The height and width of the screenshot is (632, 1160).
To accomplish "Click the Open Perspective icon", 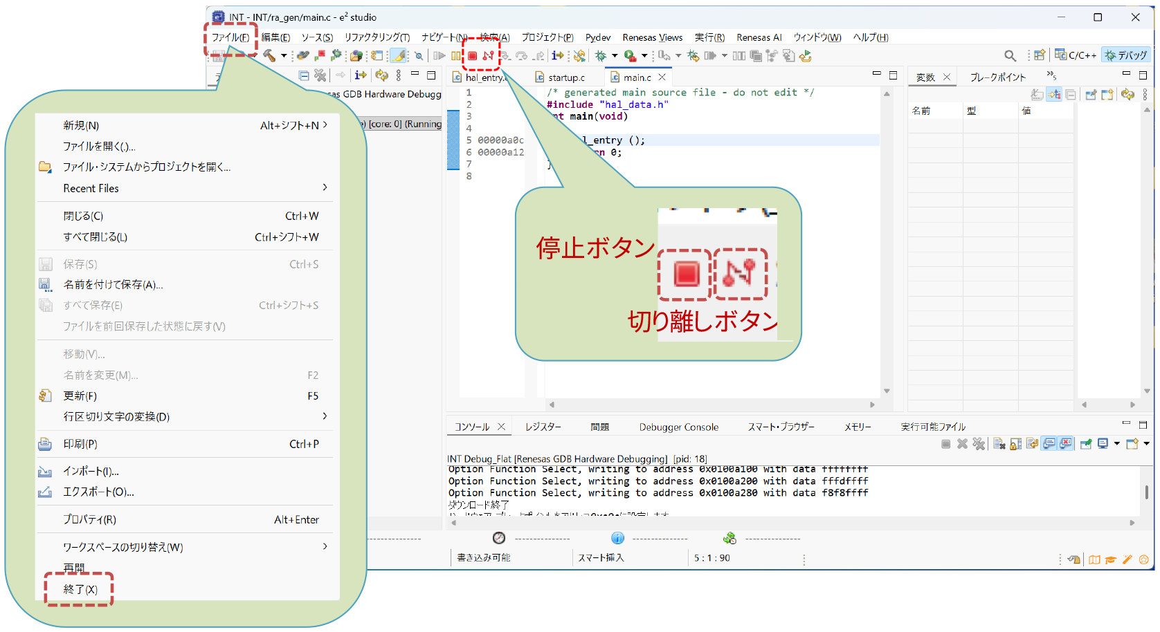I will pos(1039,55).
